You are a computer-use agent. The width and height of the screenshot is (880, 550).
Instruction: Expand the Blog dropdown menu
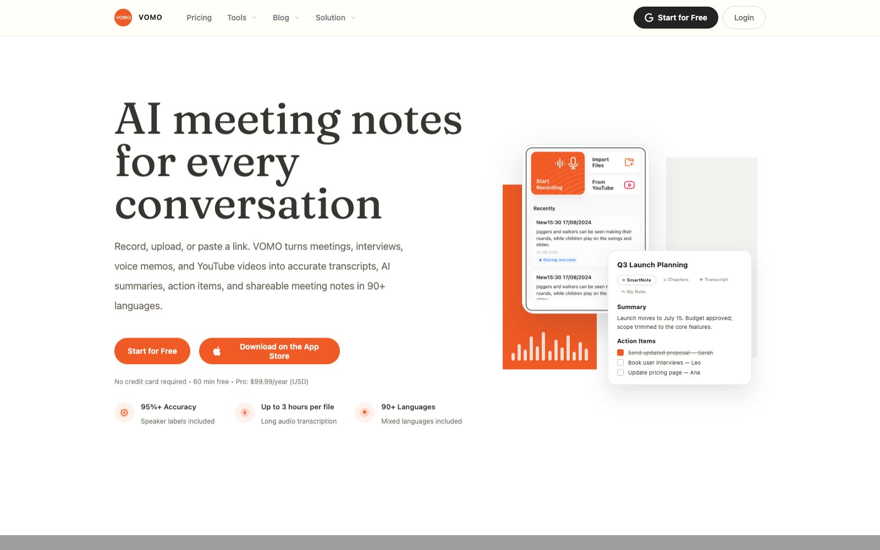click(x=286, y=18)
